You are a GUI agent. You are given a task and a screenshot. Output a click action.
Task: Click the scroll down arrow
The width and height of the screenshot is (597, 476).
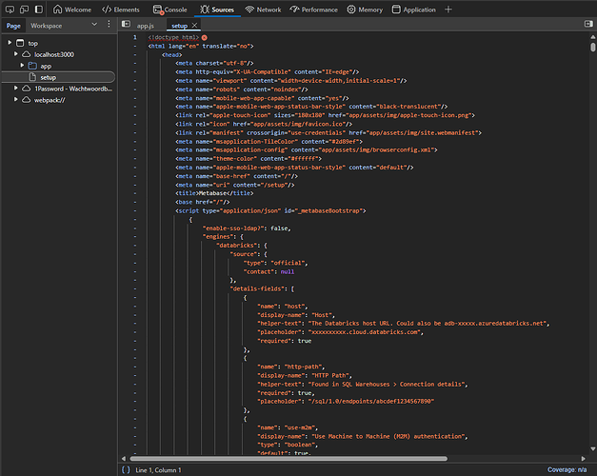coord(593,448)
